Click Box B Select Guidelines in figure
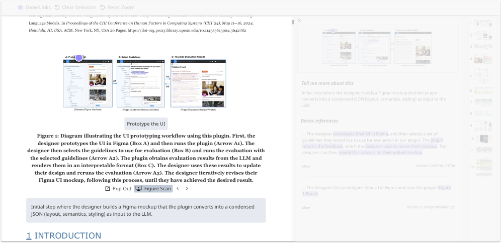Screen dimensions: 501x243 141,83
